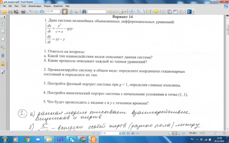Viewport: 229px width, 143px height.
Task: Open the SharePoint menu
Action: [58, 6]
